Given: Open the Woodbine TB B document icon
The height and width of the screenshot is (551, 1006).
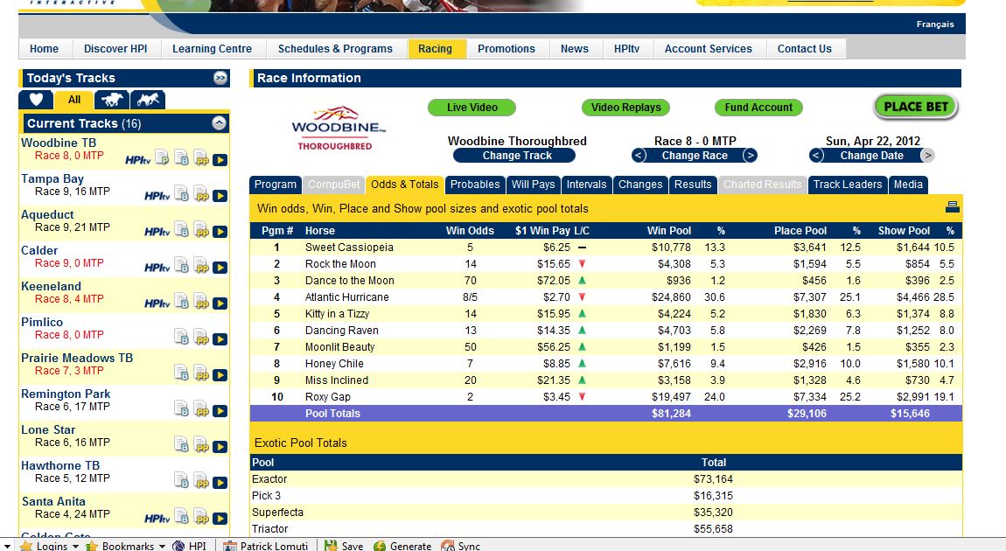Looking at the screenshot, I should point(182,157).
